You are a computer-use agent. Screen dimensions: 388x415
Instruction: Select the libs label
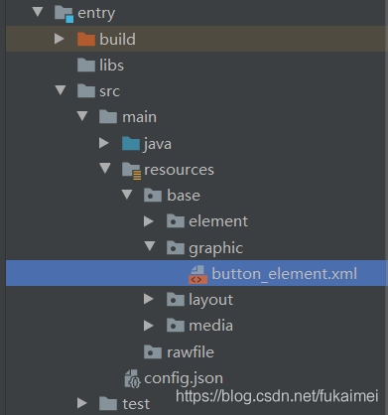pos(111,65)
